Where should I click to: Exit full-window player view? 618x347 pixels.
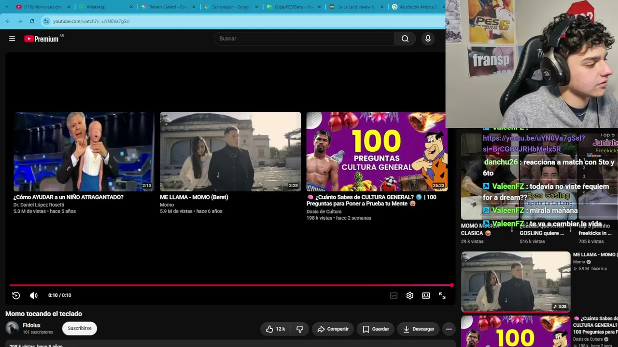pyautogui.click(x=442, y=295)
